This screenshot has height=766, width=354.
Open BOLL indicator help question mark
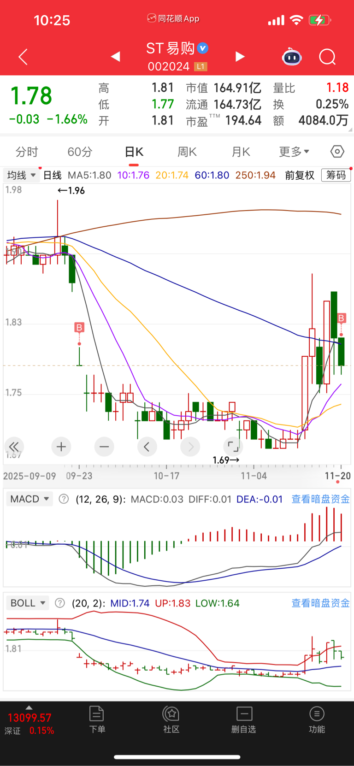[60, 603]
